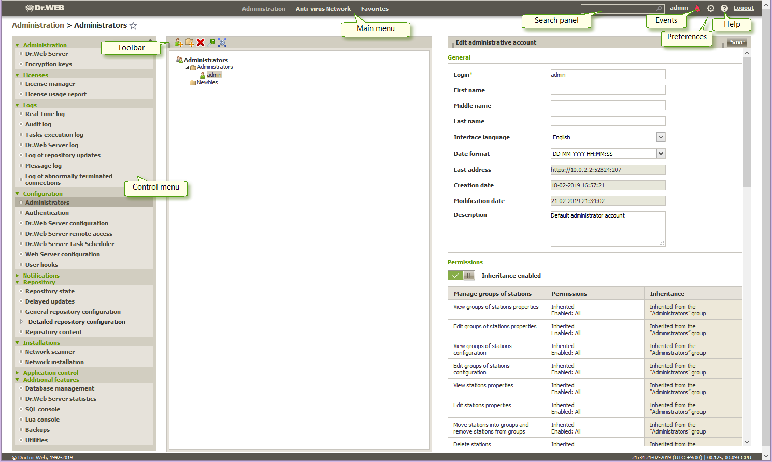Click the Description text area
This screenshot has height=462, width=772.
tap(608, 229)
